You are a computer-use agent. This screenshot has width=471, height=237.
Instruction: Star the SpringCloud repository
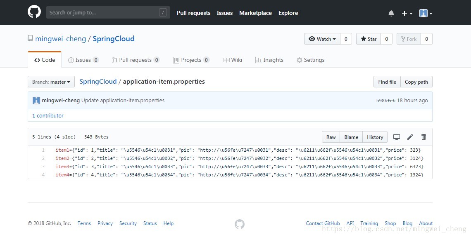pos(369,39)
